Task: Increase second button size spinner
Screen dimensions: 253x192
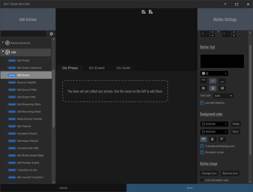Action: coord(234,32)
